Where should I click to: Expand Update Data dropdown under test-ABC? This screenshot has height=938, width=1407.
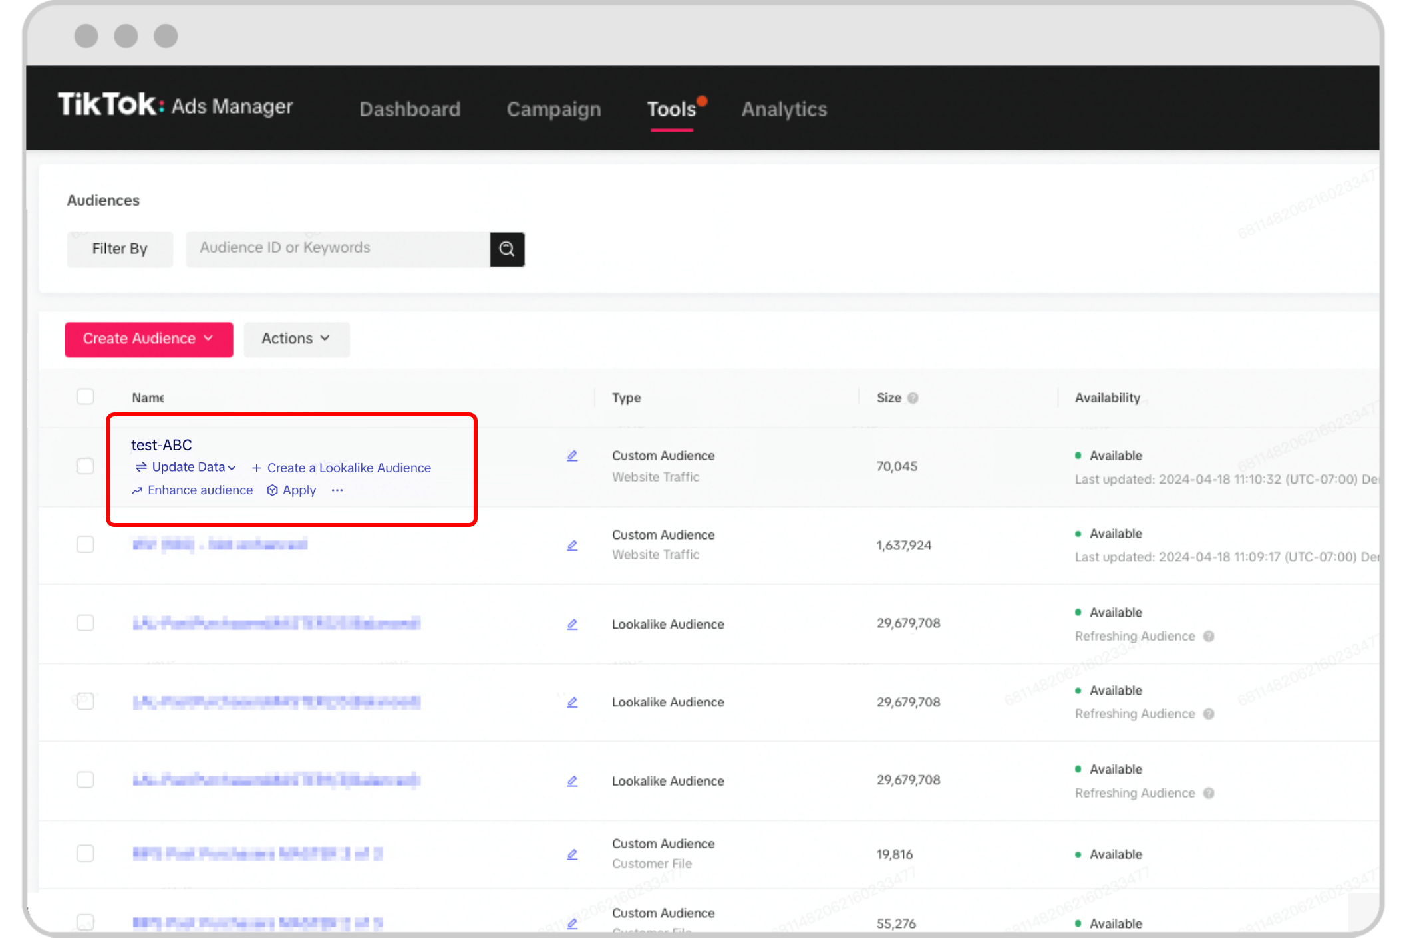[x=187, y=468]
